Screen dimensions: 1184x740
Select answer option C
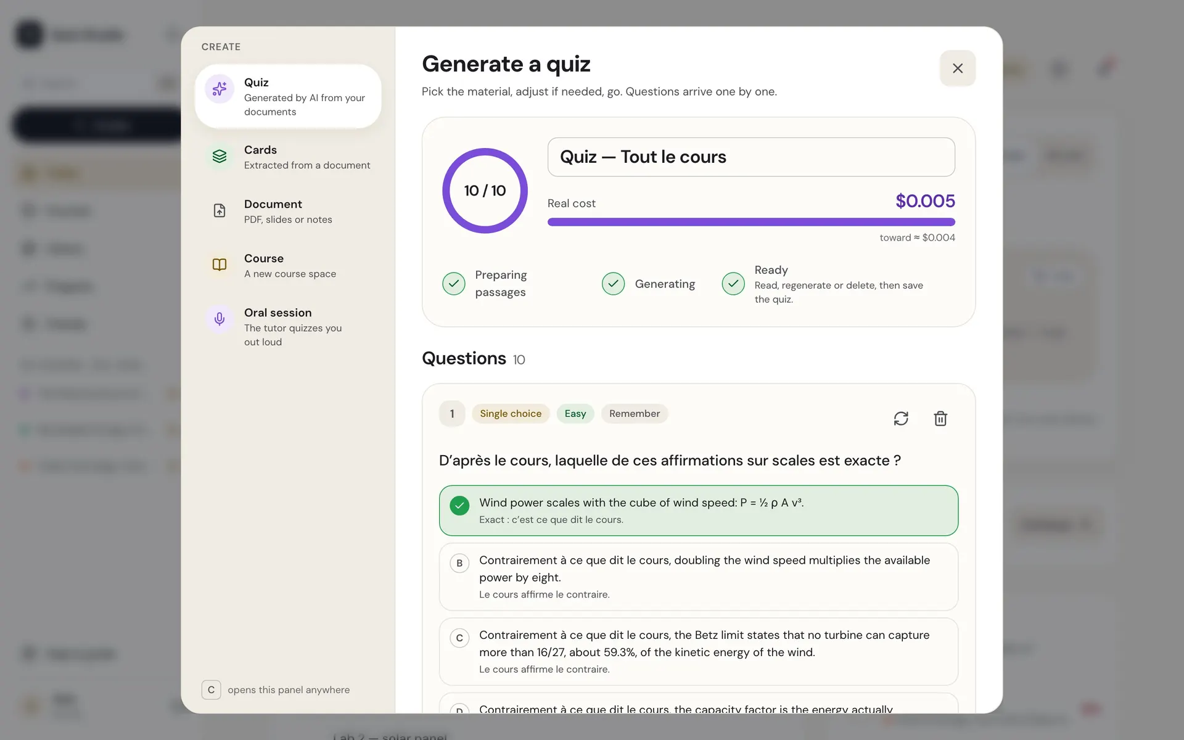click(x=699, y=651)
